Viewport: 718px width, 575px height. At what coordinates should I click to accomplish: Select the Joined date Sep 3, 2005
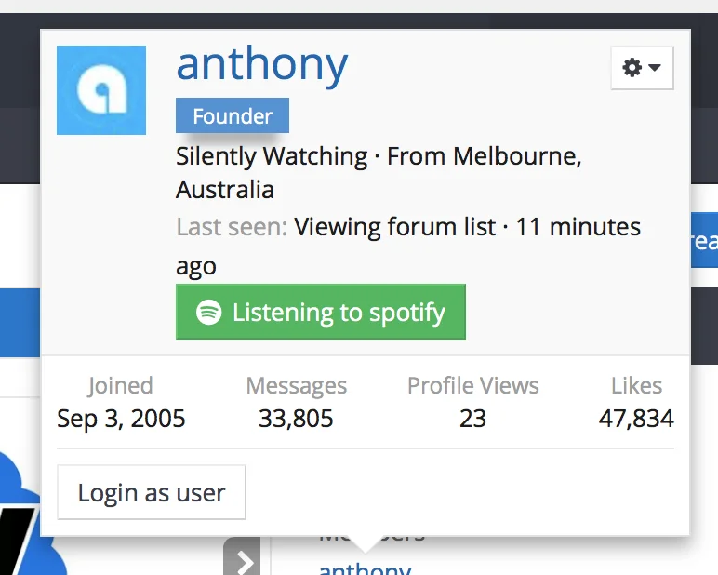(121, 419)
